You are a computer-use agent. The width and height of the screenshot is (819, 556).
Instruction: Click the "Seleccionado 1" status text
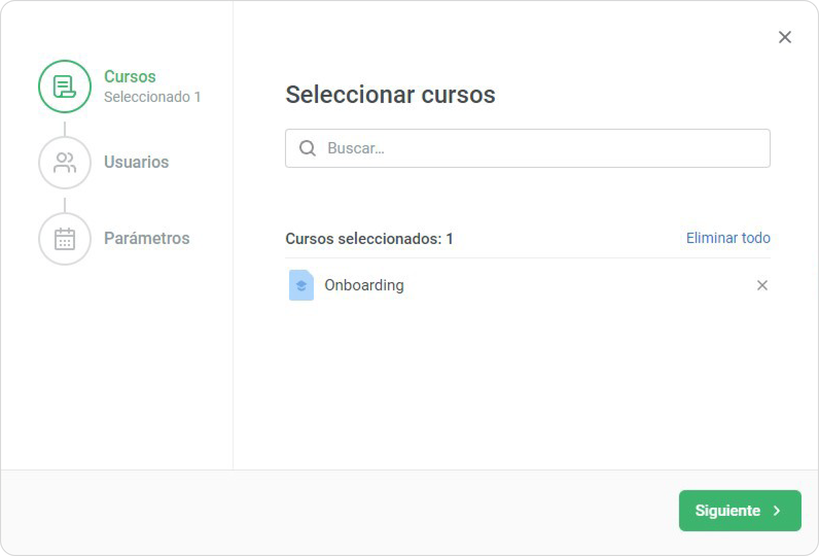152,97
